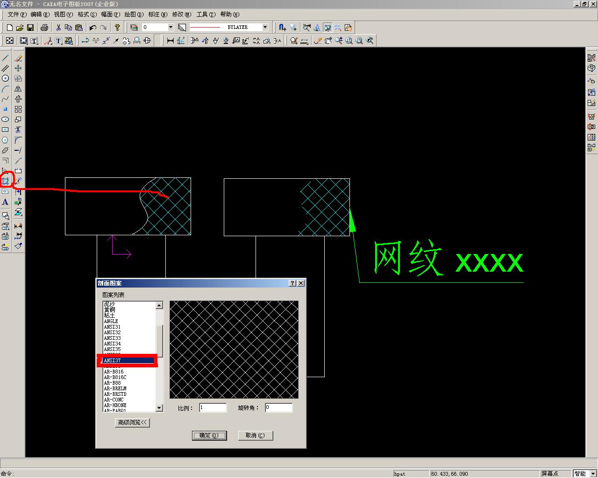The width and height of the screenshot is (598, 478).
Task: Select the Move (four-arrow) tool
Action: (18, 68)
